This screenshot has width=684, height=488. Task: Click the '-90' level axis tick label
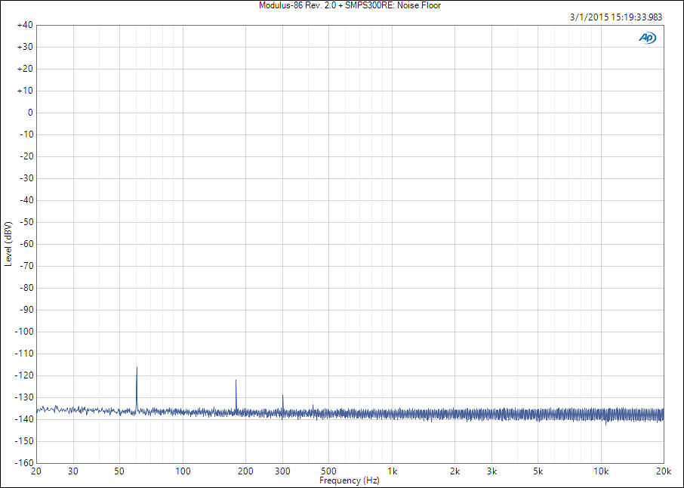[x=26, y=310]
